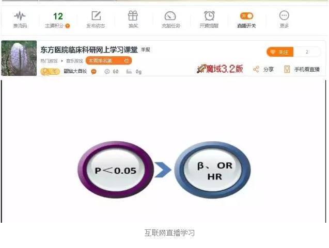The height and width of the screenshot is (248, 329).
Task: Click the 主播积分 question mark help icon
Action: 68,26
